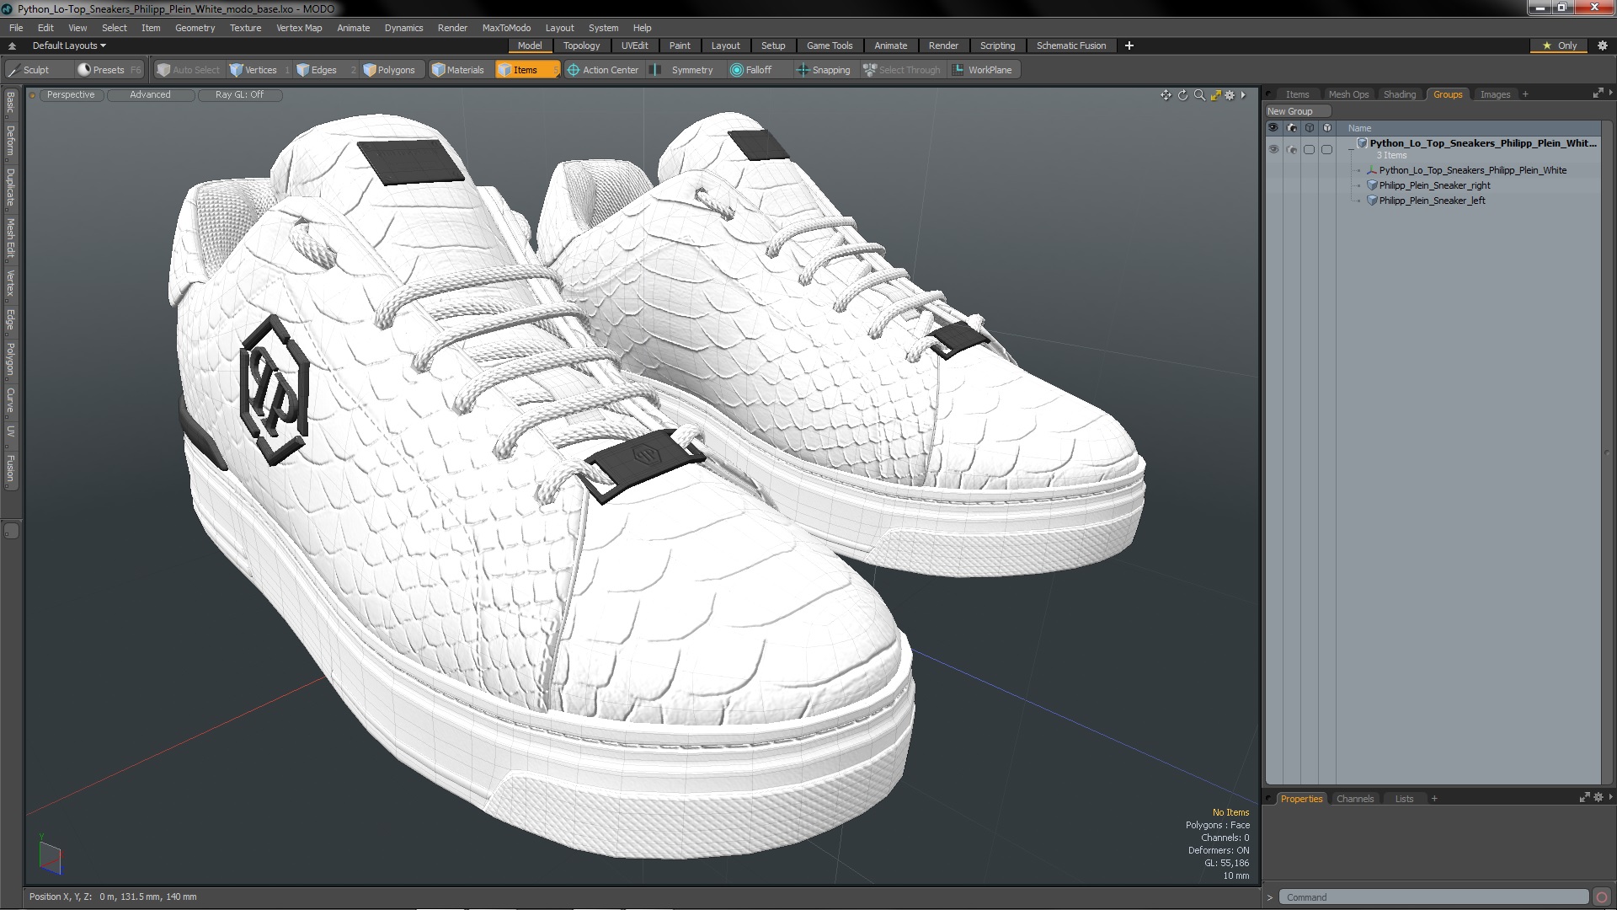This screenshot has width=1617, height=910.
Task: Open the Default Layouts dropdown
Action: click(69, 45)
